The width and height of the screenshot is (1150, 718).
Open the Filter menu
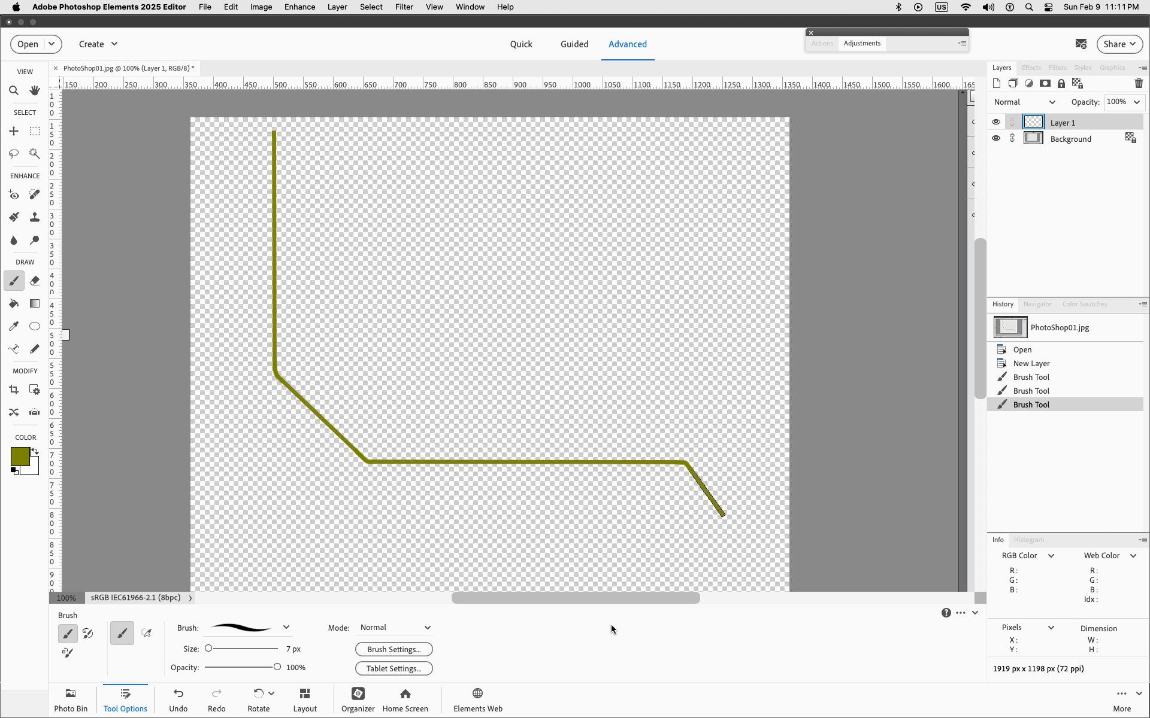tap(404, 7)
